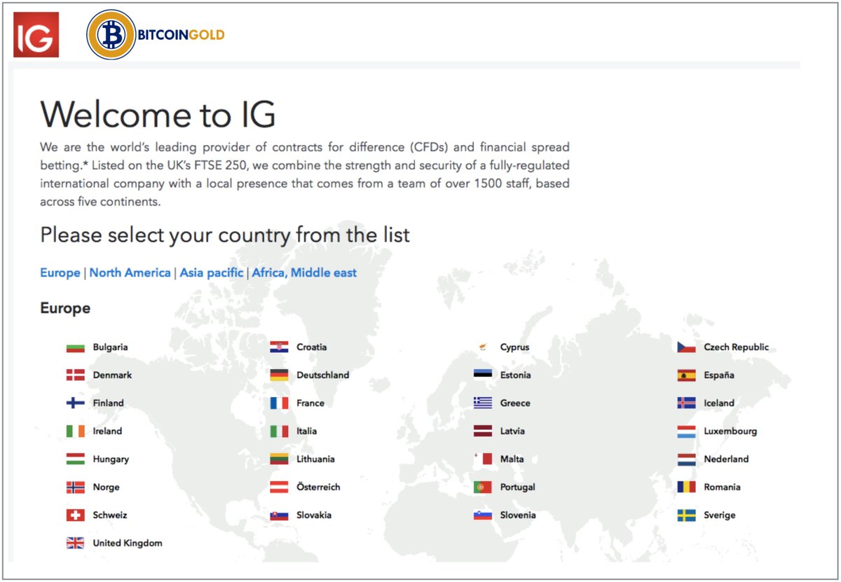Jump to the Europe region link
The height and width of the screenshot is (582, 841).
[x=60, y=273]
